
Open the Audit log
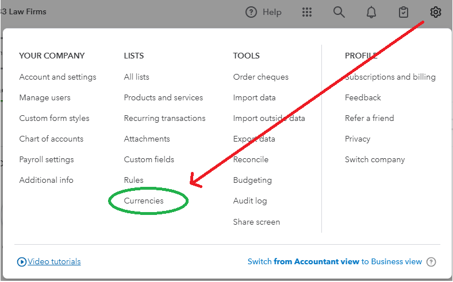coord(250,201)
